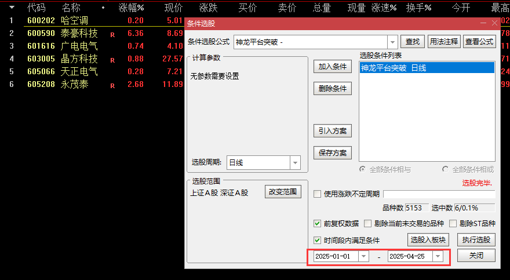This screenshot has width=510, height=280.
Task: Toggle 时间段内满足条件 checkbox
Action: (x=317, y=241)
